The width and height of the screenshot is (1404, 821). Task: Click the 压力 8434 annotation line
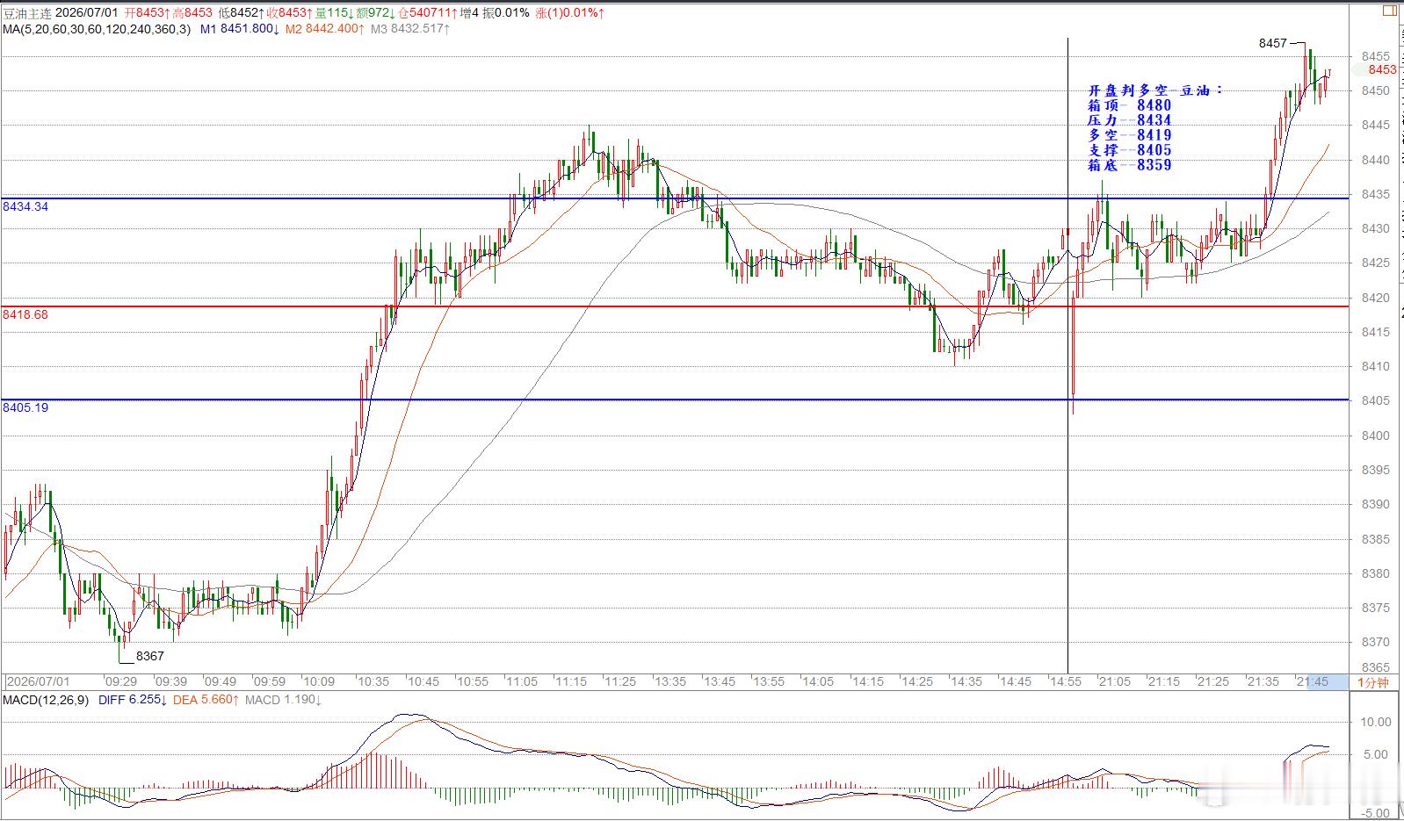[x=1129, y=120]
